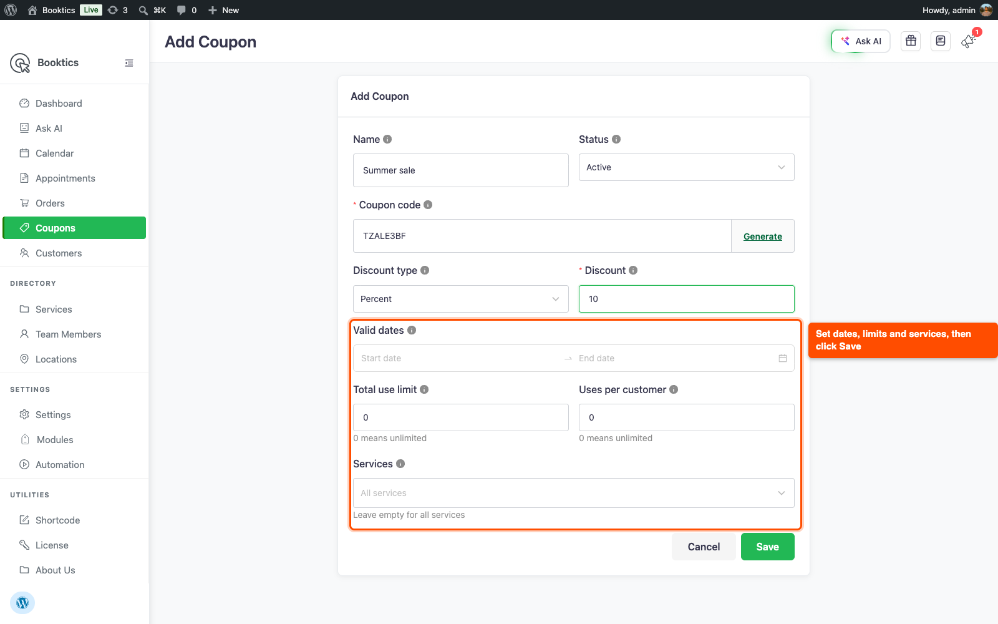Focus the Discount value field
The height and width of the screenshot is (624, 998).
point(687,299)
